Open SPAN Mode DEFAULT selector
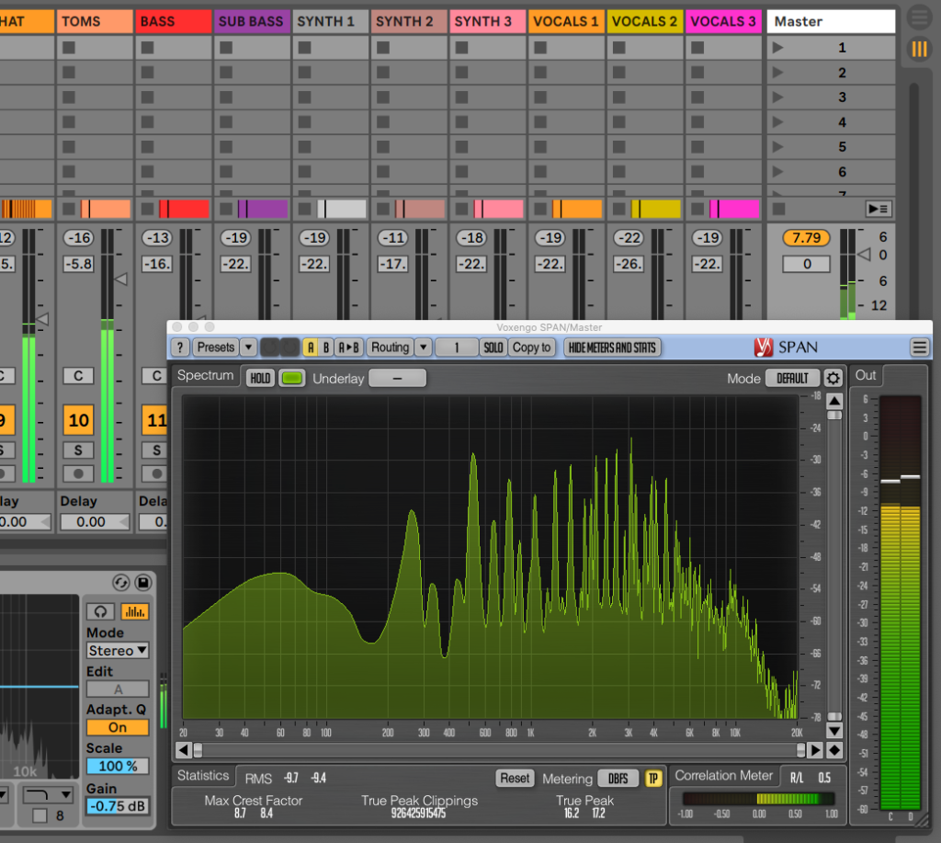Image resolution: width=941 pixels, height=843 pixels. 793,378
